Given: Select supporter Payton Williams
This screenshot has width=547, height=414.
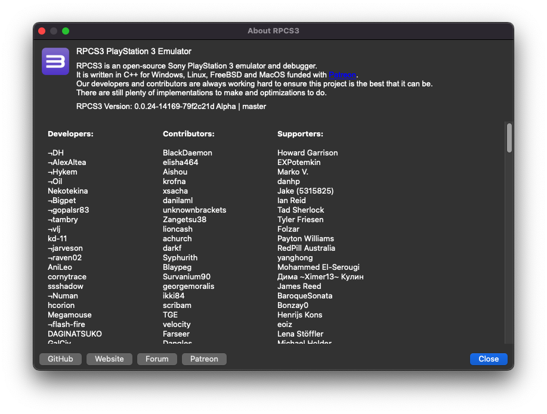Looking at the screenshot, I should (x=305, y=239).
